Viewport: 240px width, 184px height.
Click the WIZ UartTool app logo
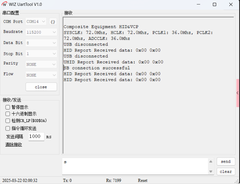(x=4, y=4)
